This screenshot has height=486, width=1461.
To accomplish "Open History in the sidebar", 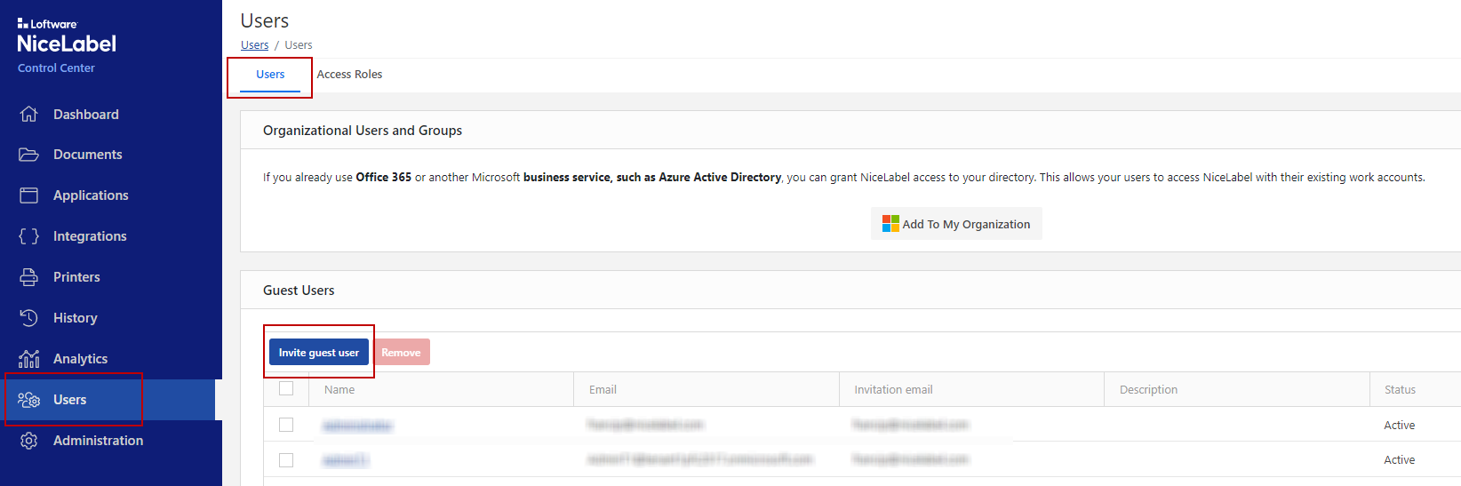I will click(76, 318).
